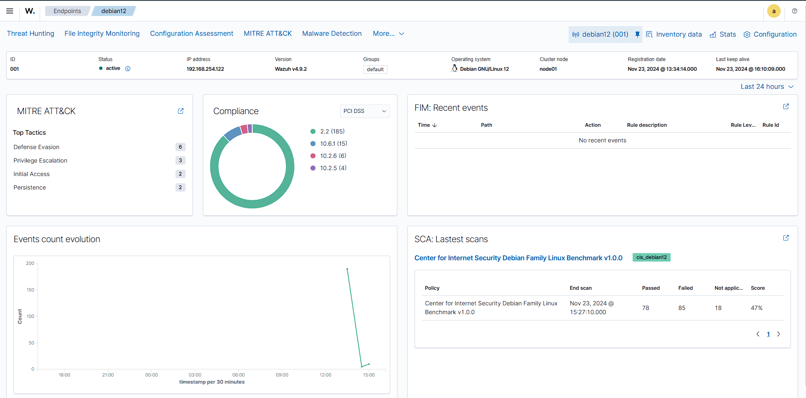Open SCA latest scans external link icon
The height and width of the screenshot is (398, 806).
pos(786,238)
